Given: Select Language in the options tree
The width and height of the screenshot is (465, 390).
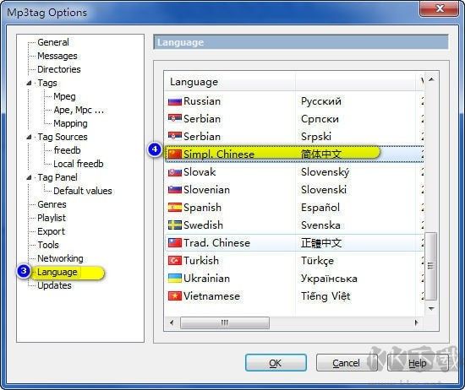Looking at the screenshot, I should (57, 272).
